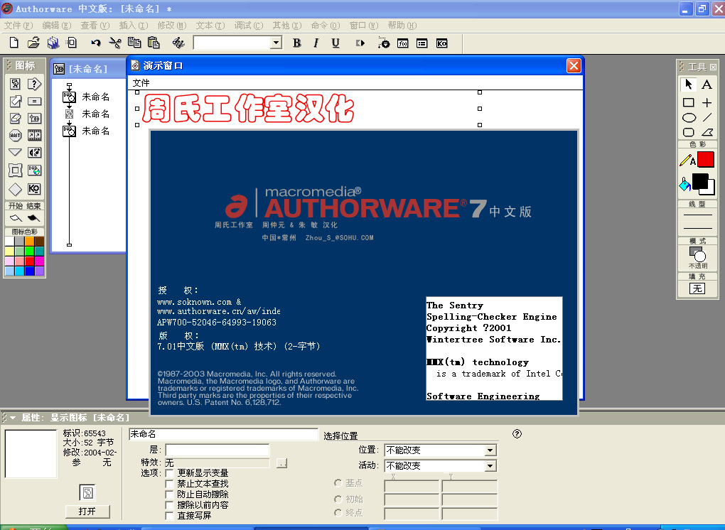Click the Find toolbar icon

[x=178, y=43]
